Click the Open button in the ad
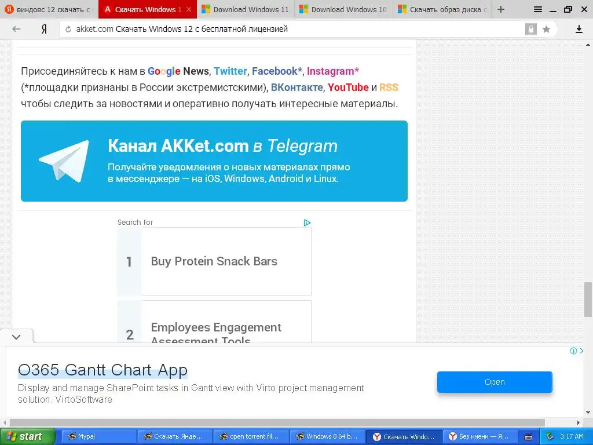 tap(495, 382)
